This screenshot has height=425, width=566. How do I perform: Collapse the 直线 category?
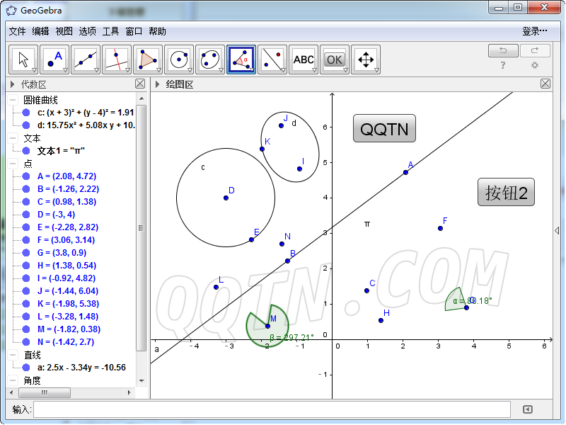tap(13, 355)
